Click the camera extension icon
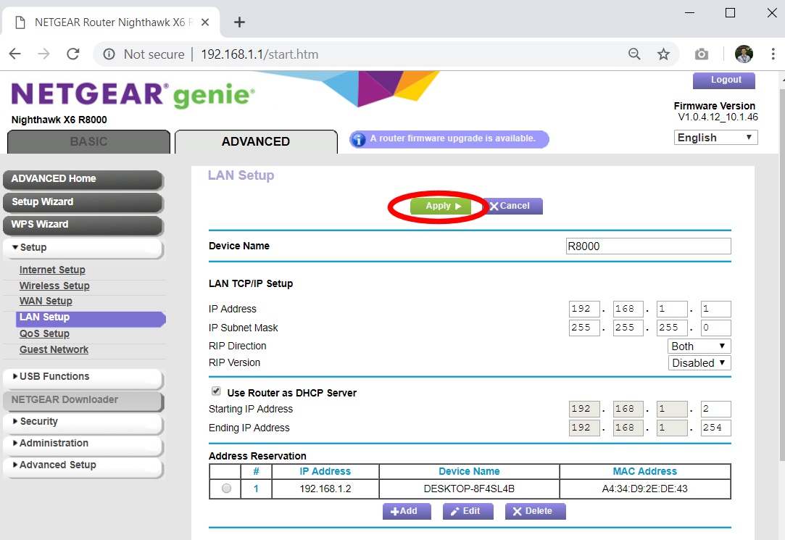 [701, 54]
